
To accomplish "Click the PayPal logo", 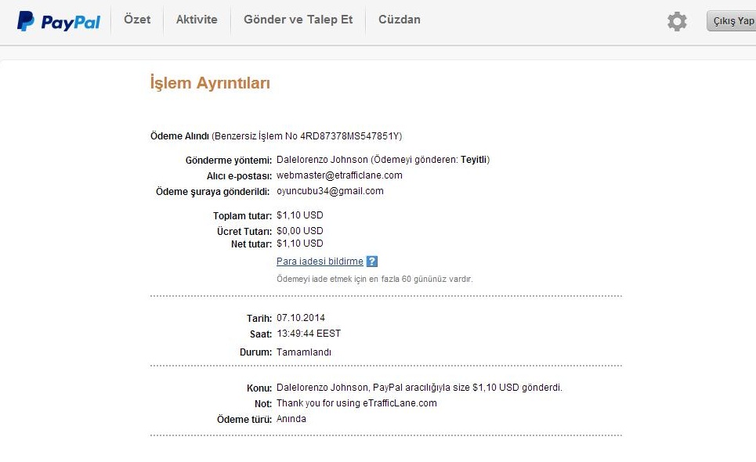I will pyautogui.click(x=58, y=21).
